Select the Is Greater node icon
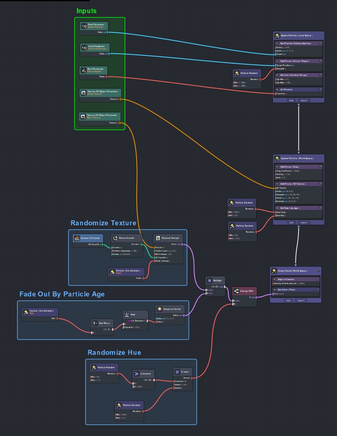 (137, 374)
